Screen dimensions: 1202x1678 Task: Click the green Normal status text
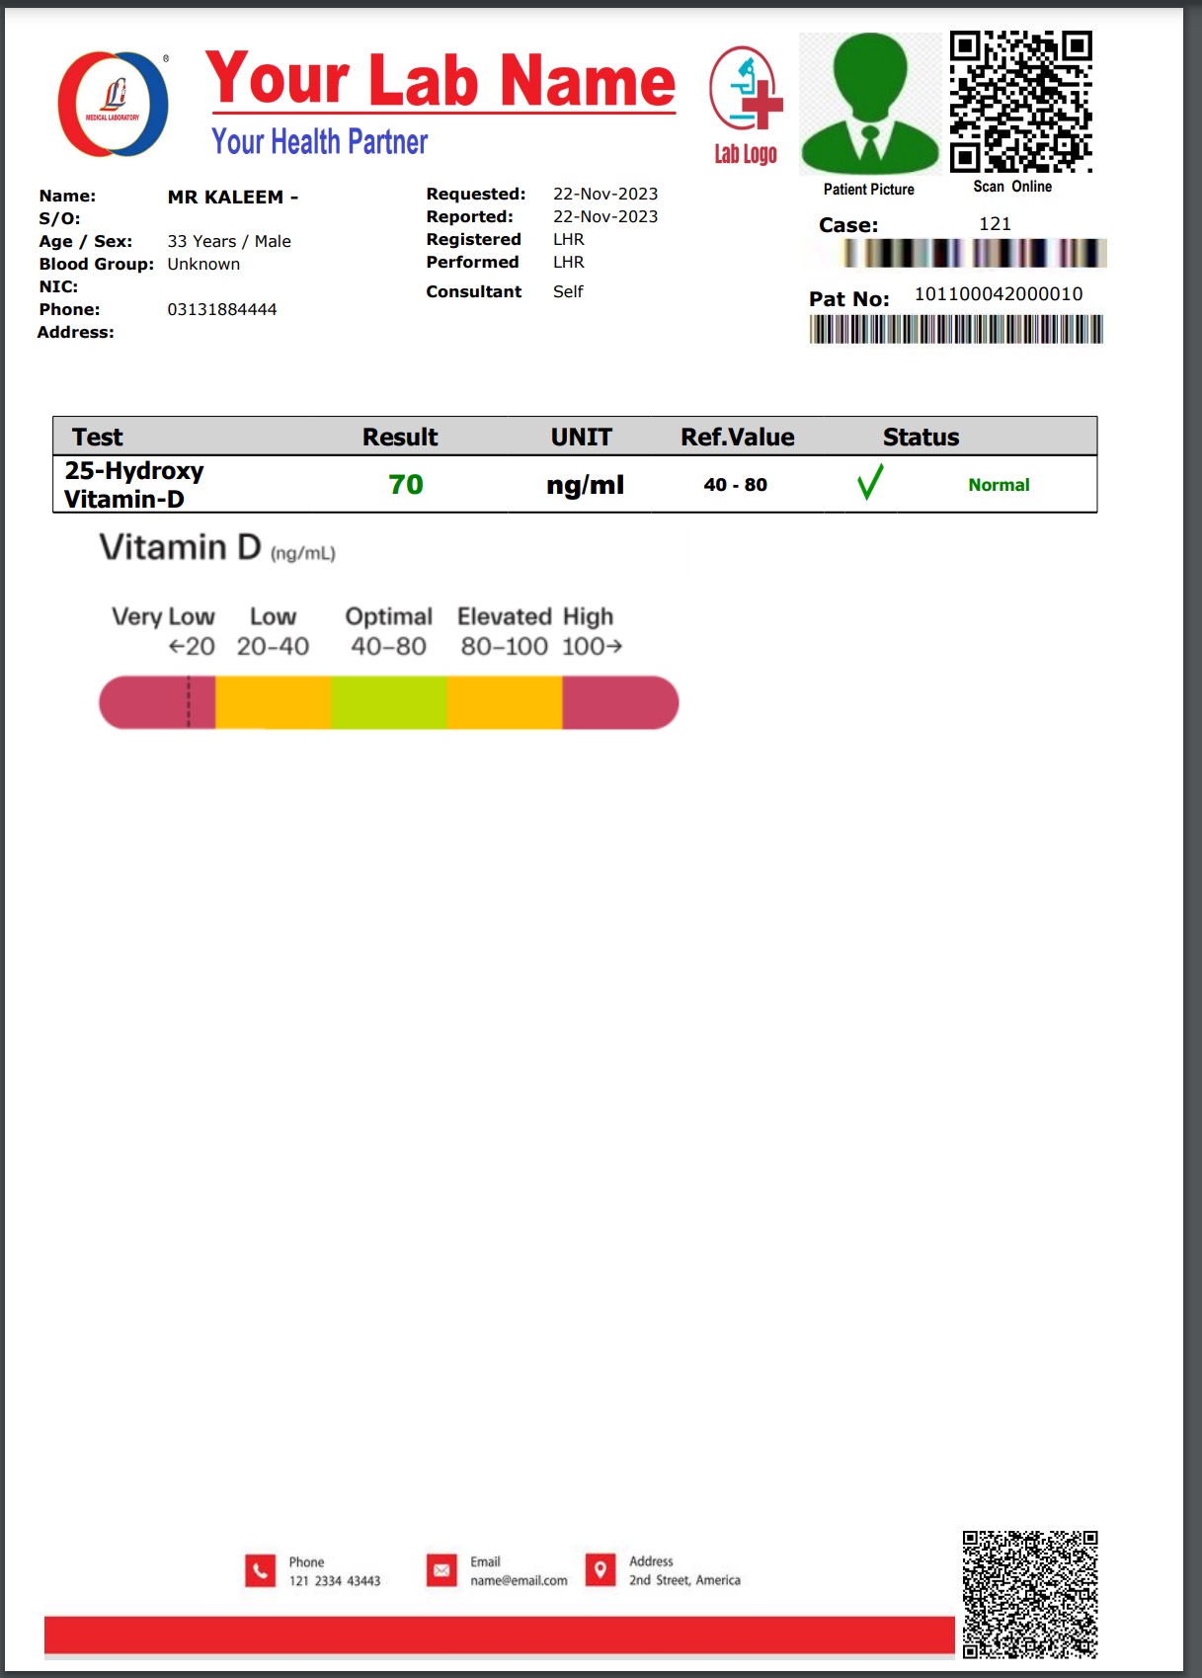pyautogui.click(x=999, y=485)
